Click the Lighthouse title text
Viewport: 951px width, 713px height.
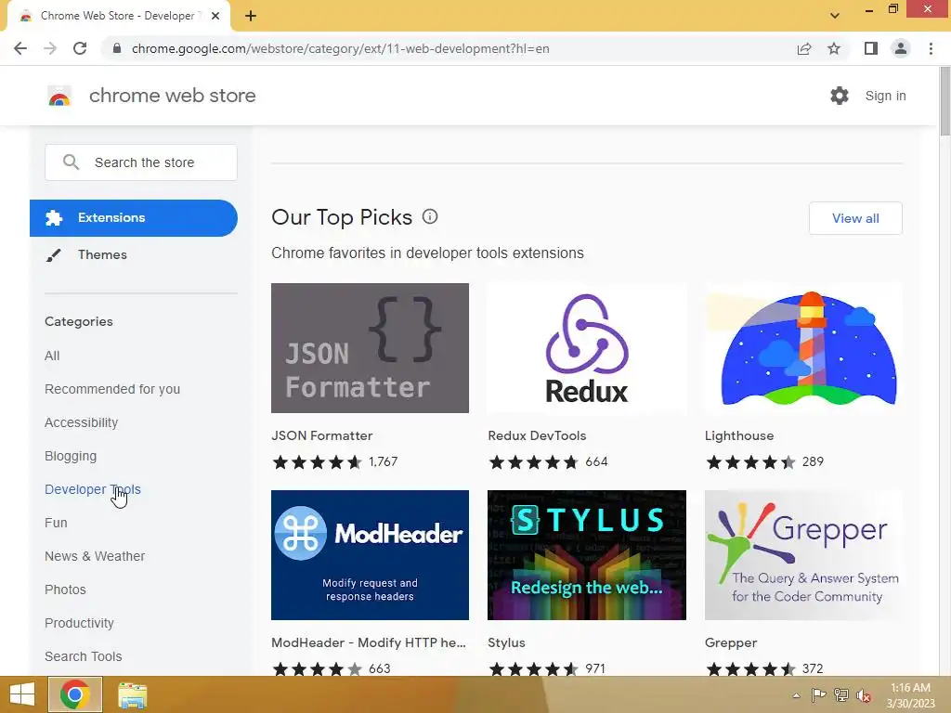(x=738, y=435)
